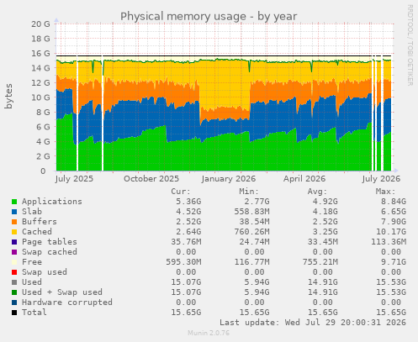Viewport: 418px width, 342px height.
Task: Click the 'Used + Swap used' legend label
Action: point(62,292)
